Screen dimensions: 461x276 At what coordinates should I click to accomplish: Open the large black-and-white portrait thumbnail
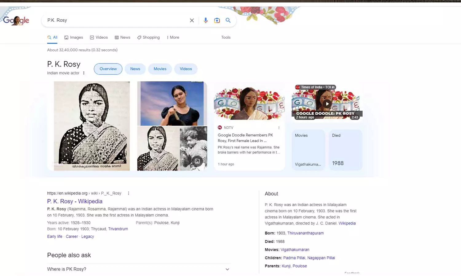tap(92, 126)
